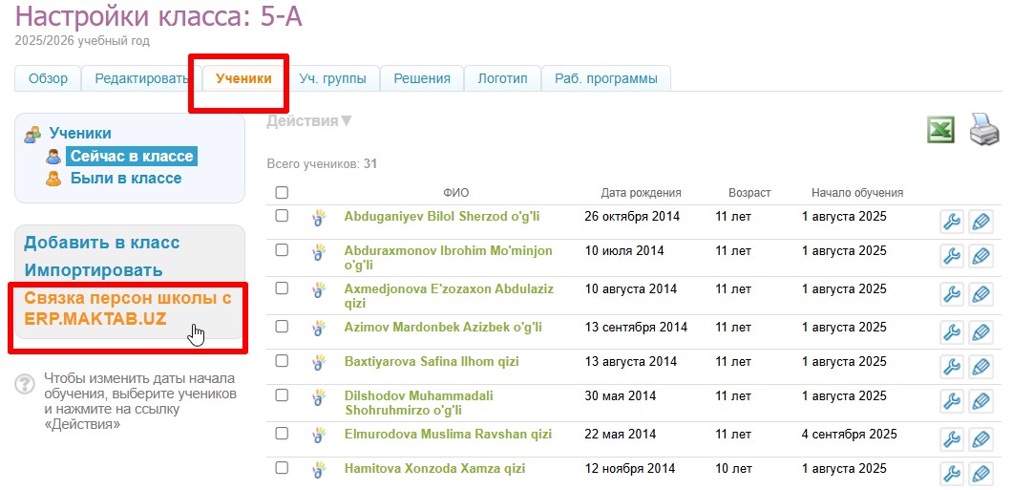The width and height of the screenshot is (1033, 490).
Task: Click person icon beside Azimov Mardonbek
Action: click(x=320, y=328)
